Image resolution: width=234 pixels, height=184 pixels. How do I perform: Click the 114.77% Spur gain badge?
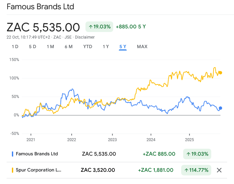click(196, 170)
